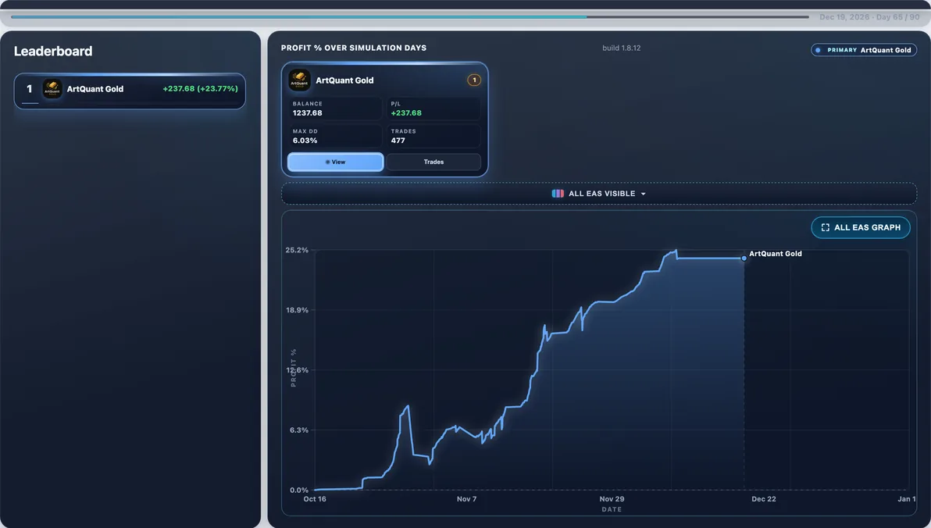The height and width of the screenshot is (528, 931).
Task: Click the simulation progress bar at the top
Action: pyautogui.click(x=410, y=16)
